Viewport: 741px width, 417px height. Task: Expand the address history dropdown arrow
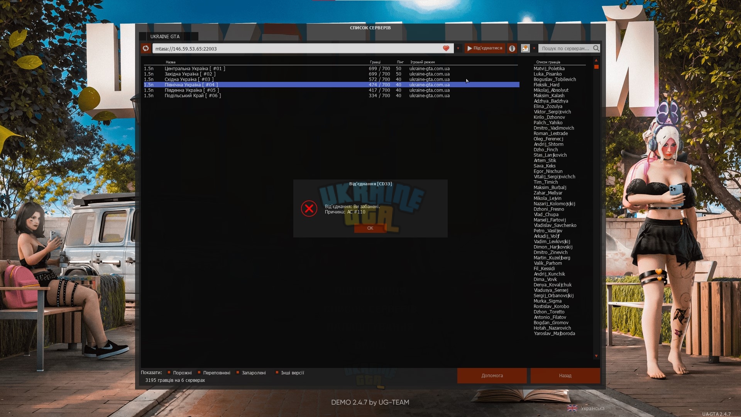458,49
